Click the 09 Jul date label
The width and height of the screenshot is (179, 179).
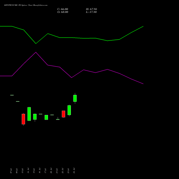pyautogui.click(x=17, y=171)
